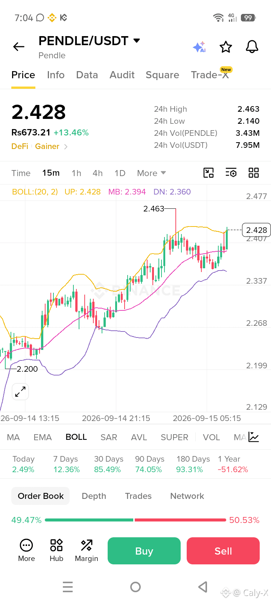Expand the DeFi Gainer chevron
271x602 pixels.
click(x=65, y=147)
